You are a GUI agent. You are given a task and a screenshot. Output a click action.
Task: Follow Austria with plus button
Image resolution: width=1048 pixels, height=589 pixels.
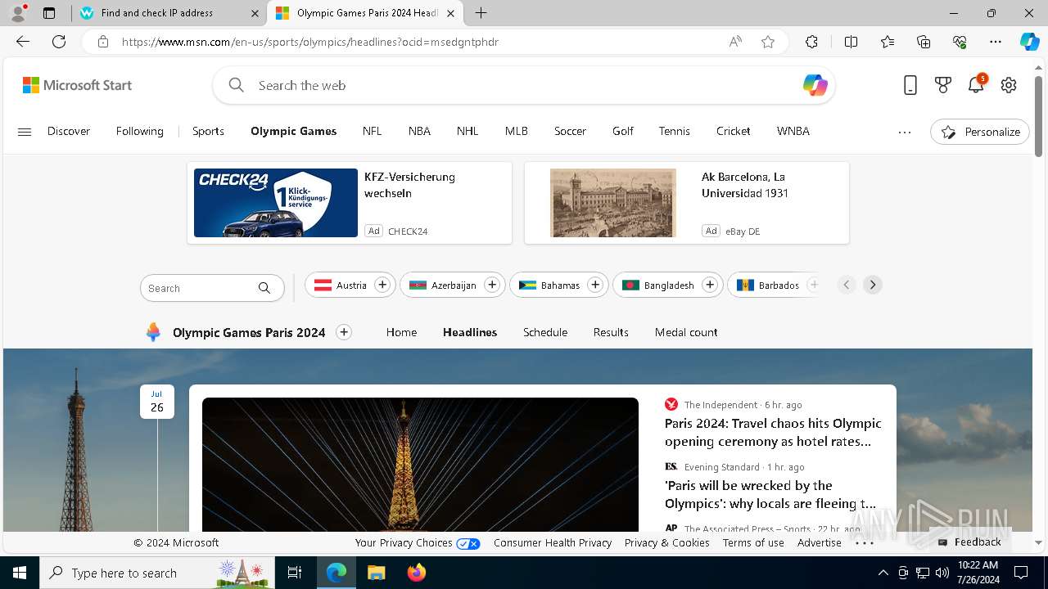pyautogui.click(x=382, y=285)
